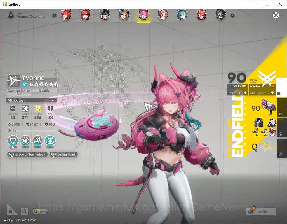Select the teal-haired character portrait
This screenshot has height=224, width=287.
[182, 15]
